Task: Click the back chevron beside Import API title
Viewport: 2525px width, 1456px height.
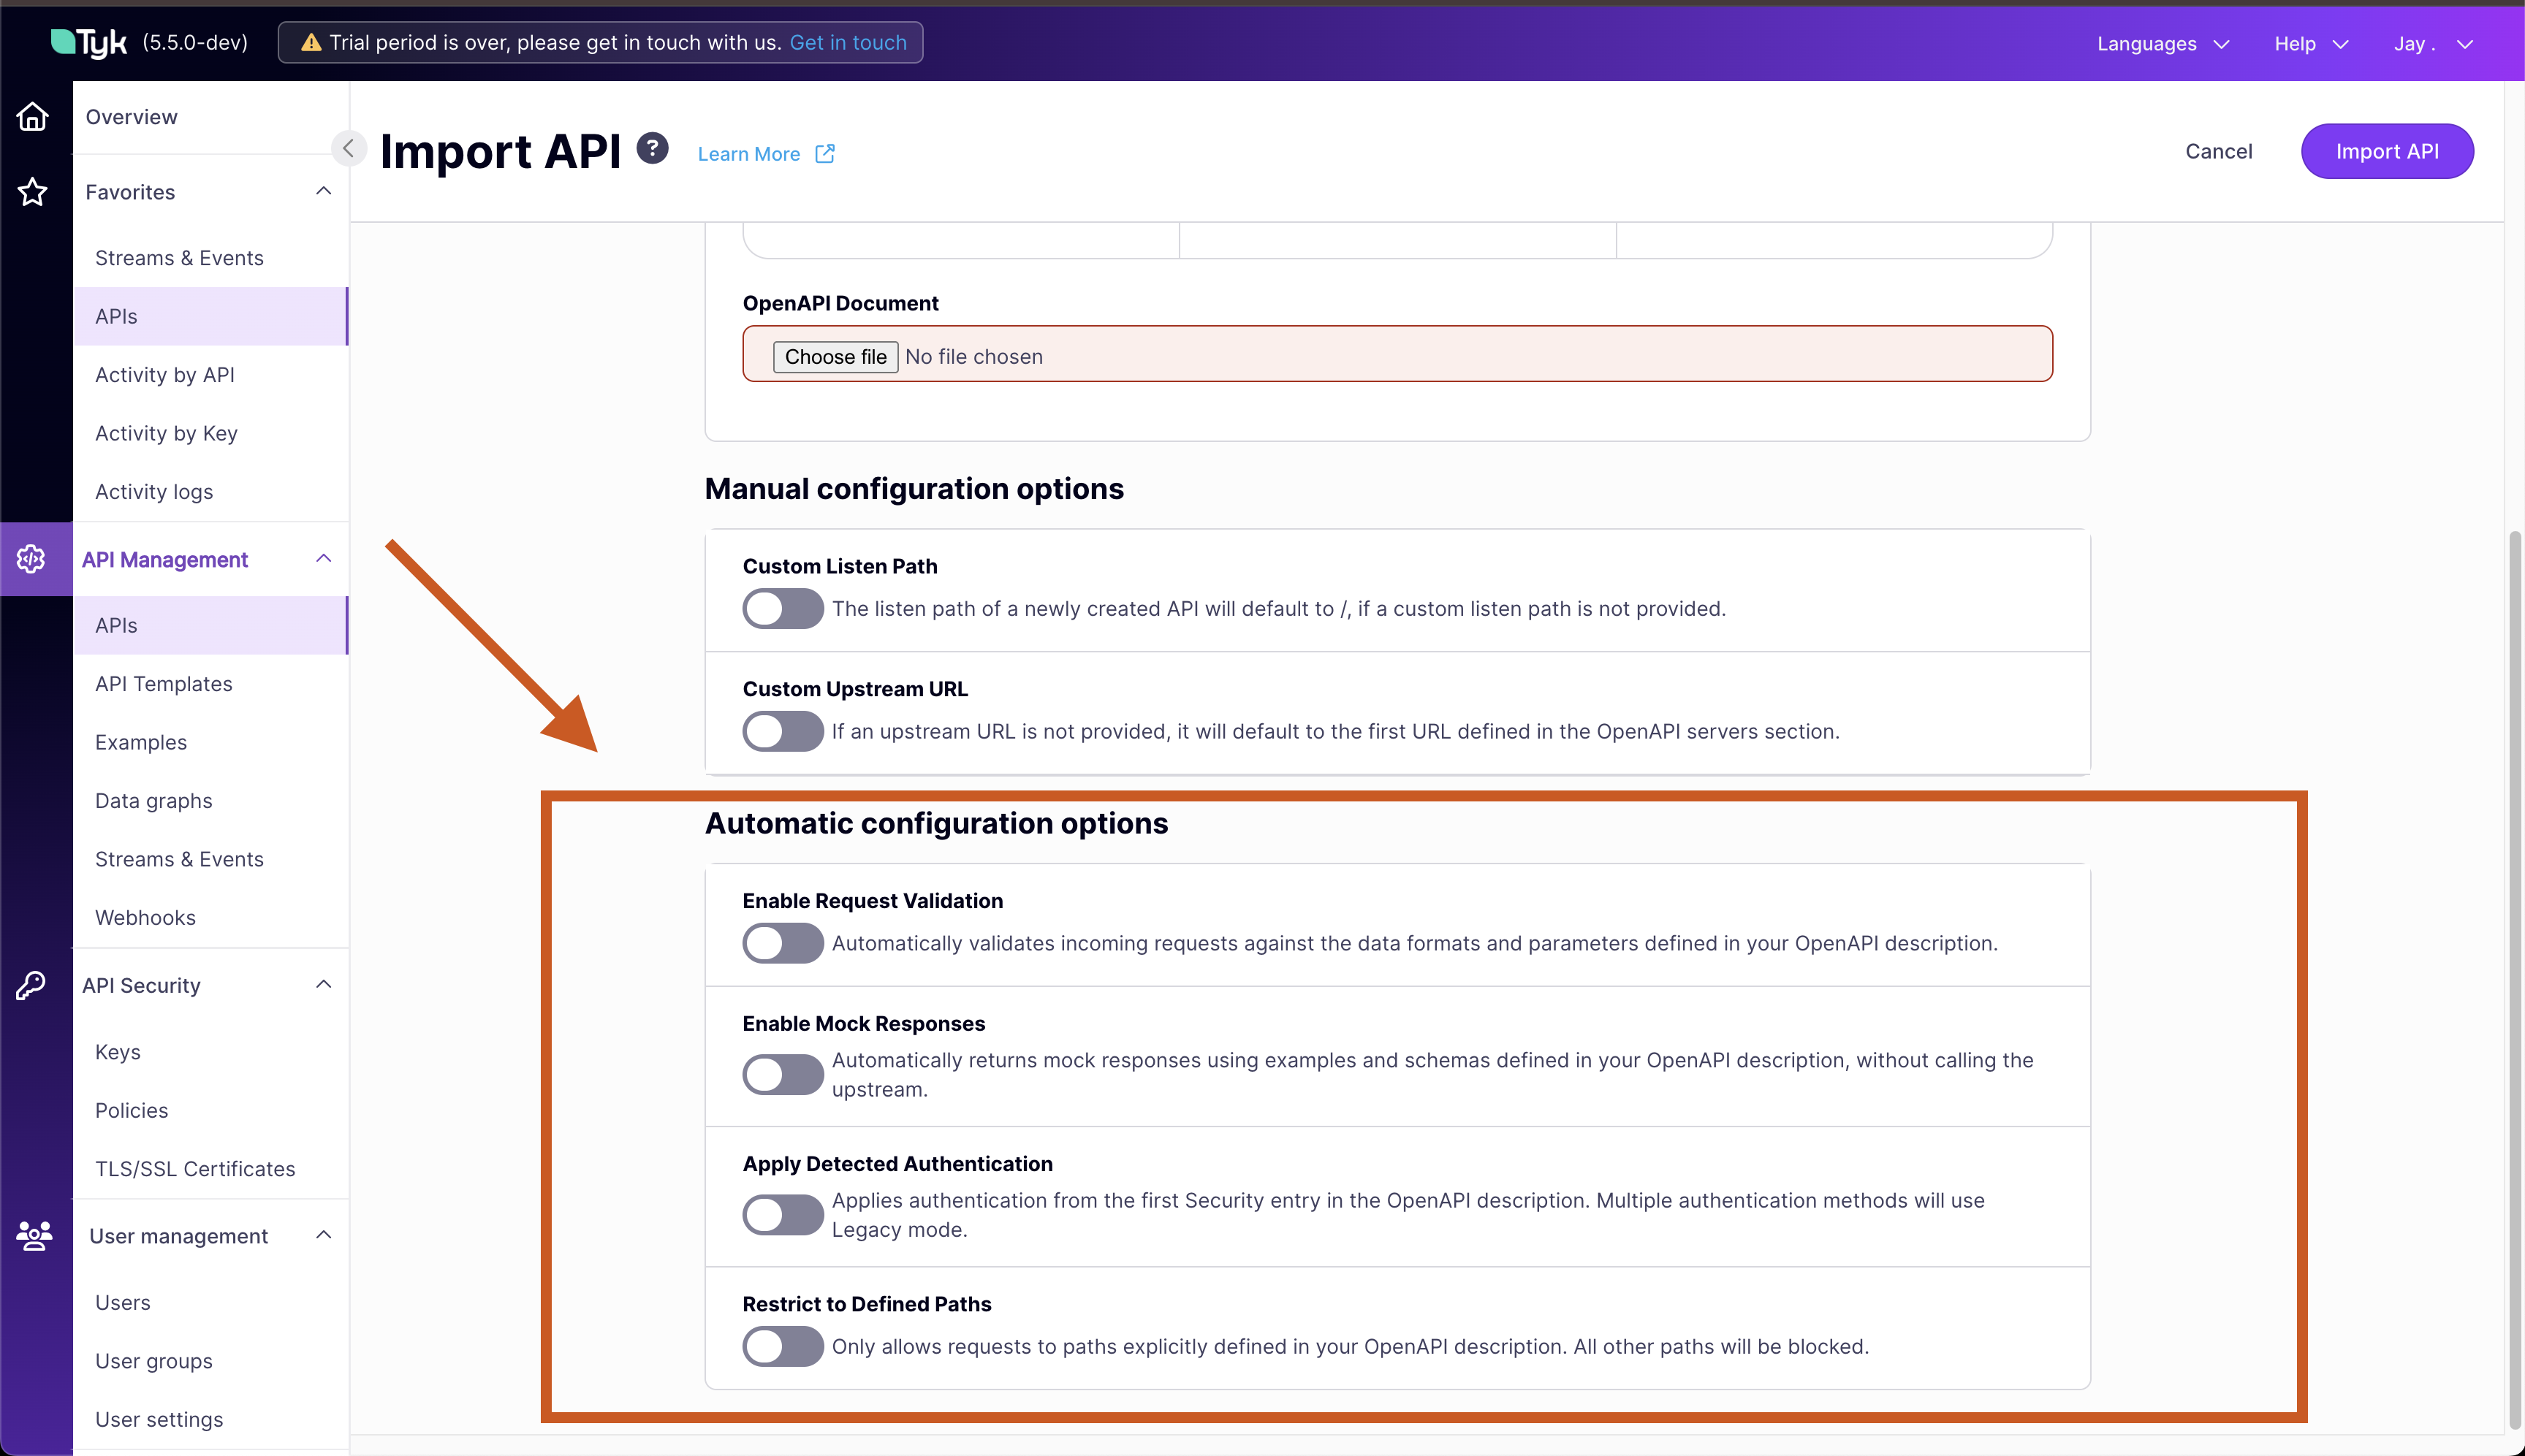Action: pyautogui.click(x=349, y=148)
